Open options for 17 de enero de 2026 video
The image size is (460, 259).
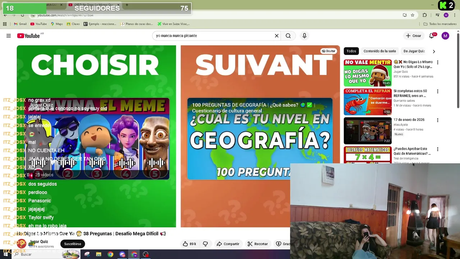point(437,120)
